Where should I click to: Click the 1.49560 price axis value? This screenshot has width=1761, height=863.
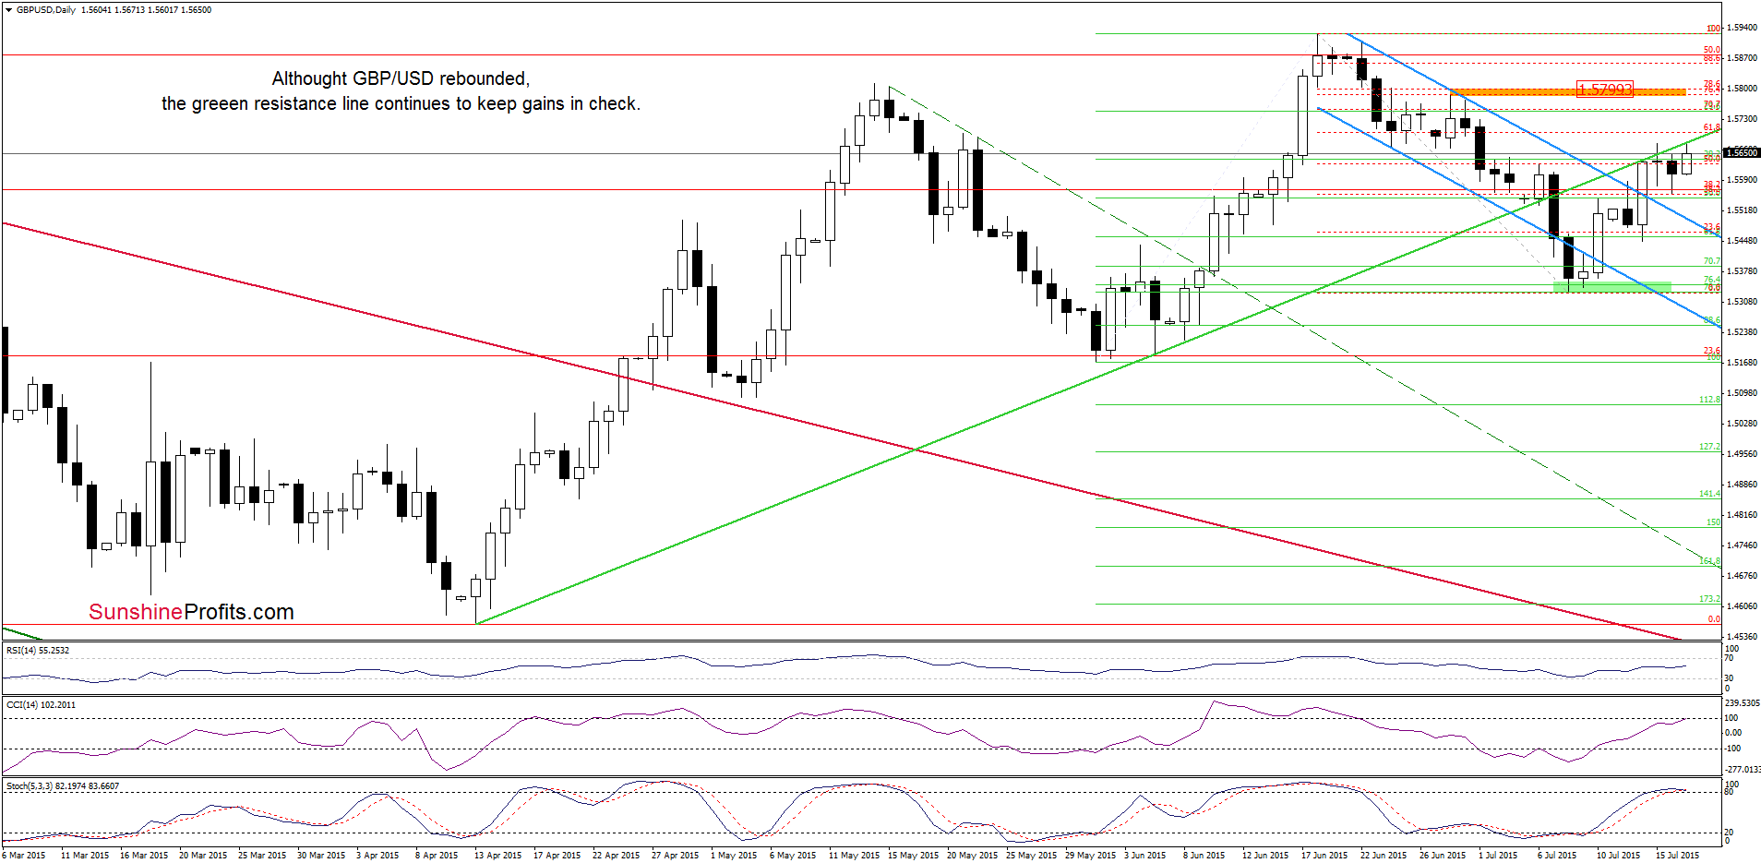(1742, 454)
